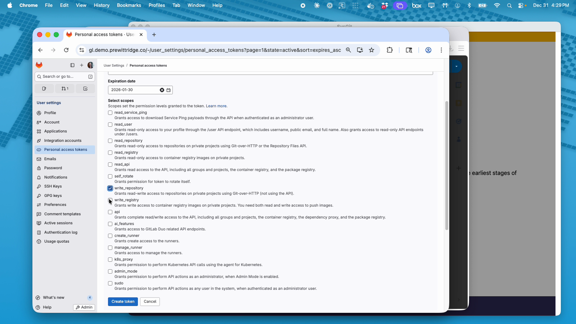This screenshot has width=576, height=324.
Task: Open the Learn more link about scopes
Action: coord(216,106)
